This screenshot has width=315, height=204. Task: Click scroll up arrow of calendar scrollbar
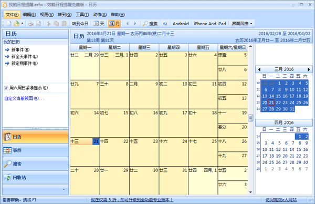[x=250, y=46]
